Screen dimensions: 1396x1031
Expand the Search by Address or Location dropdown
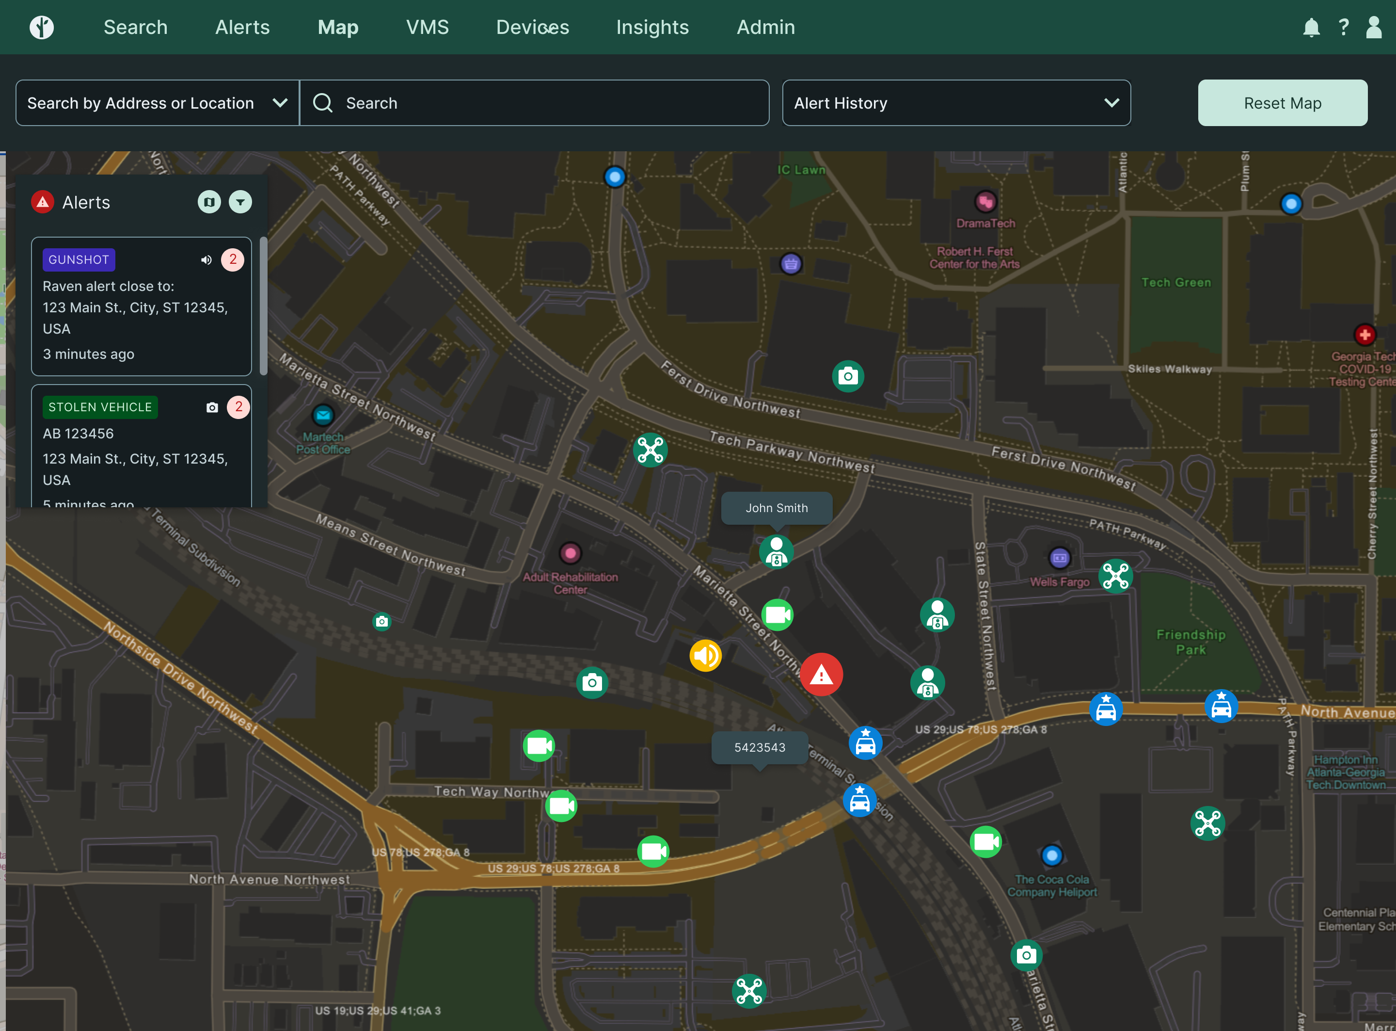157,103
